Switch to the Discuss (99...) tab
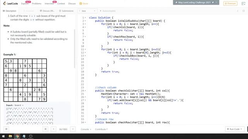 coord(47,11)
